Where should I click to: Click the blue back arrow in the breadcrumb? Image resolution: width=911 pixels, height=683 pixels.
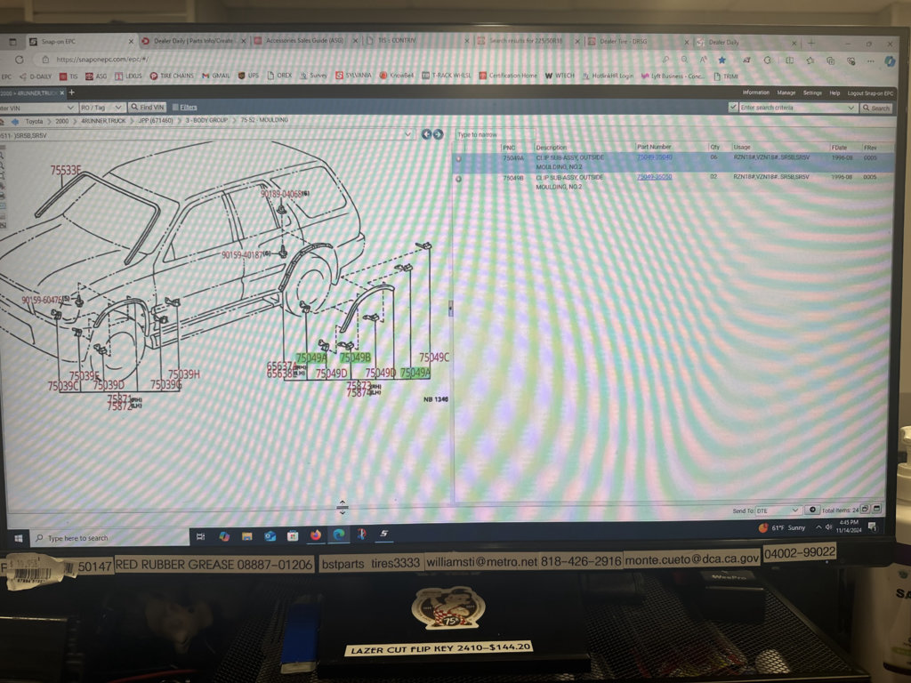[15, 121]
